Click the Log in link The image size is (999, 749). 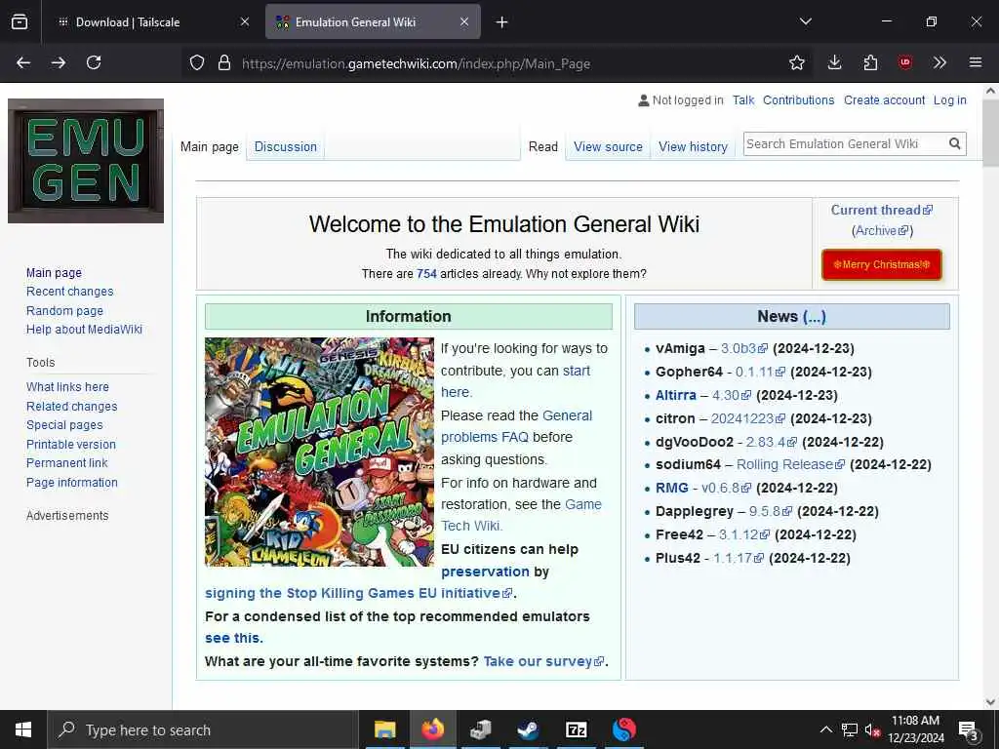[x=949, y=100]
